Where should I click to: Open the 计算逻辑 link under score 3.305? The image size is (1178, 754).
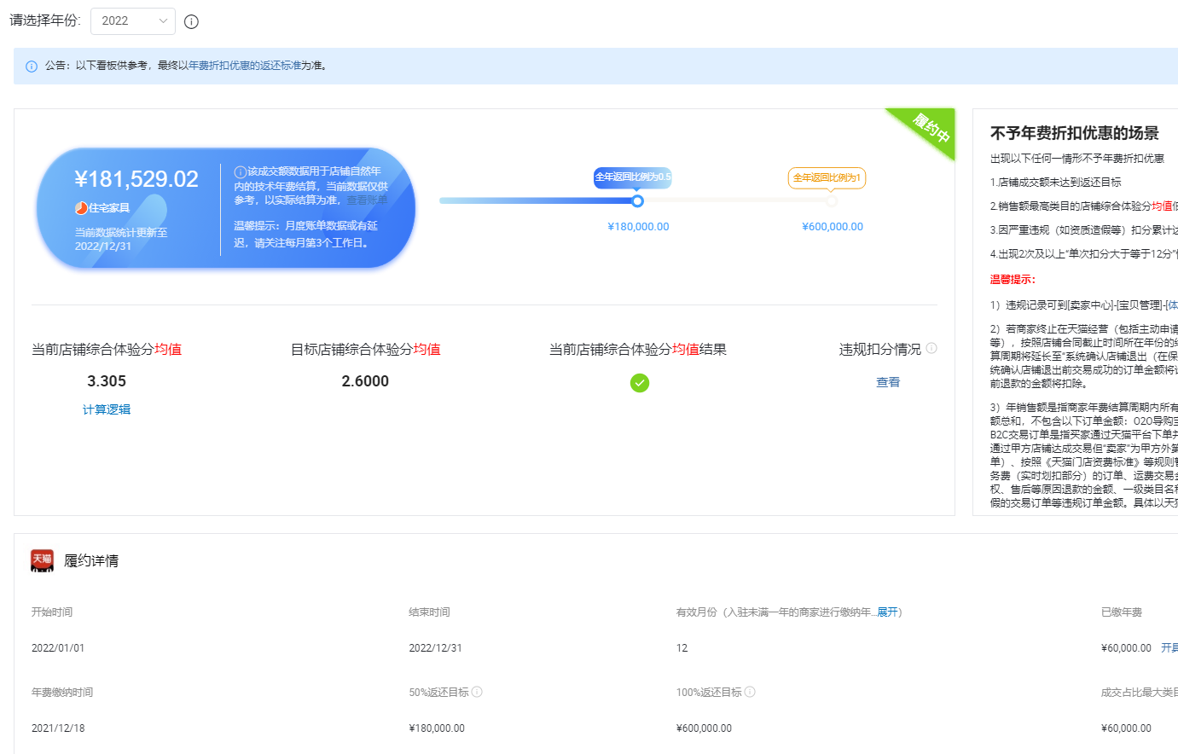coord(107,410)
